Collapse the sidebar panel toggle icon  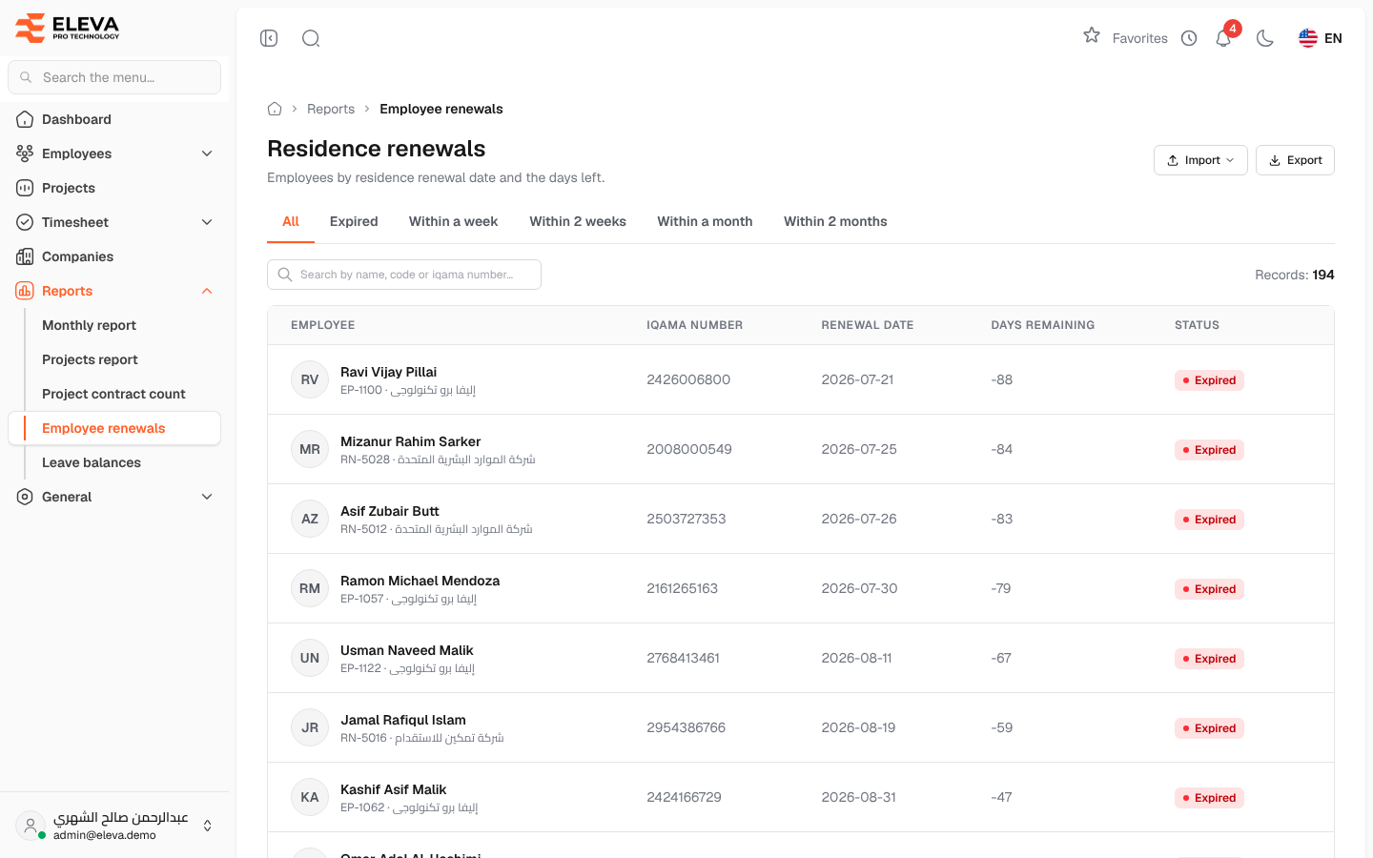coord(269,38)
